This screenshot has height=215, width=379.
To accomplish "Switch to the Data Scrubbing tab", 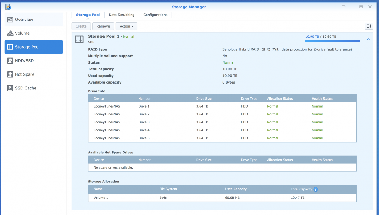I will pyautogui.click(x=121, y=15).
